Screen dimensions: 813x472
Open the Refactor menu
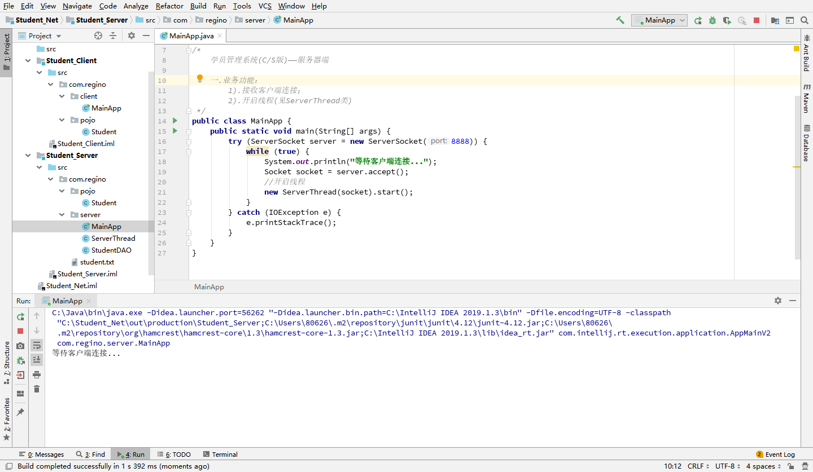point(169,6)
